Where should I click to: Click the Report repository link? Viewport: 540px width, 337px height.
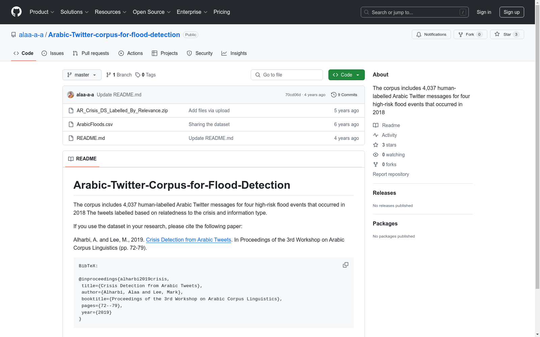tap(391, 174)
